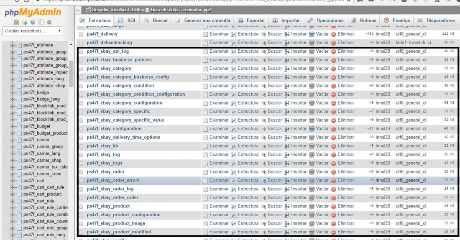This screenshot has width=460, height=240.
Task: Click Estructura icon for ps47f_ebay_product_configuration
Action: coord(233,215)
